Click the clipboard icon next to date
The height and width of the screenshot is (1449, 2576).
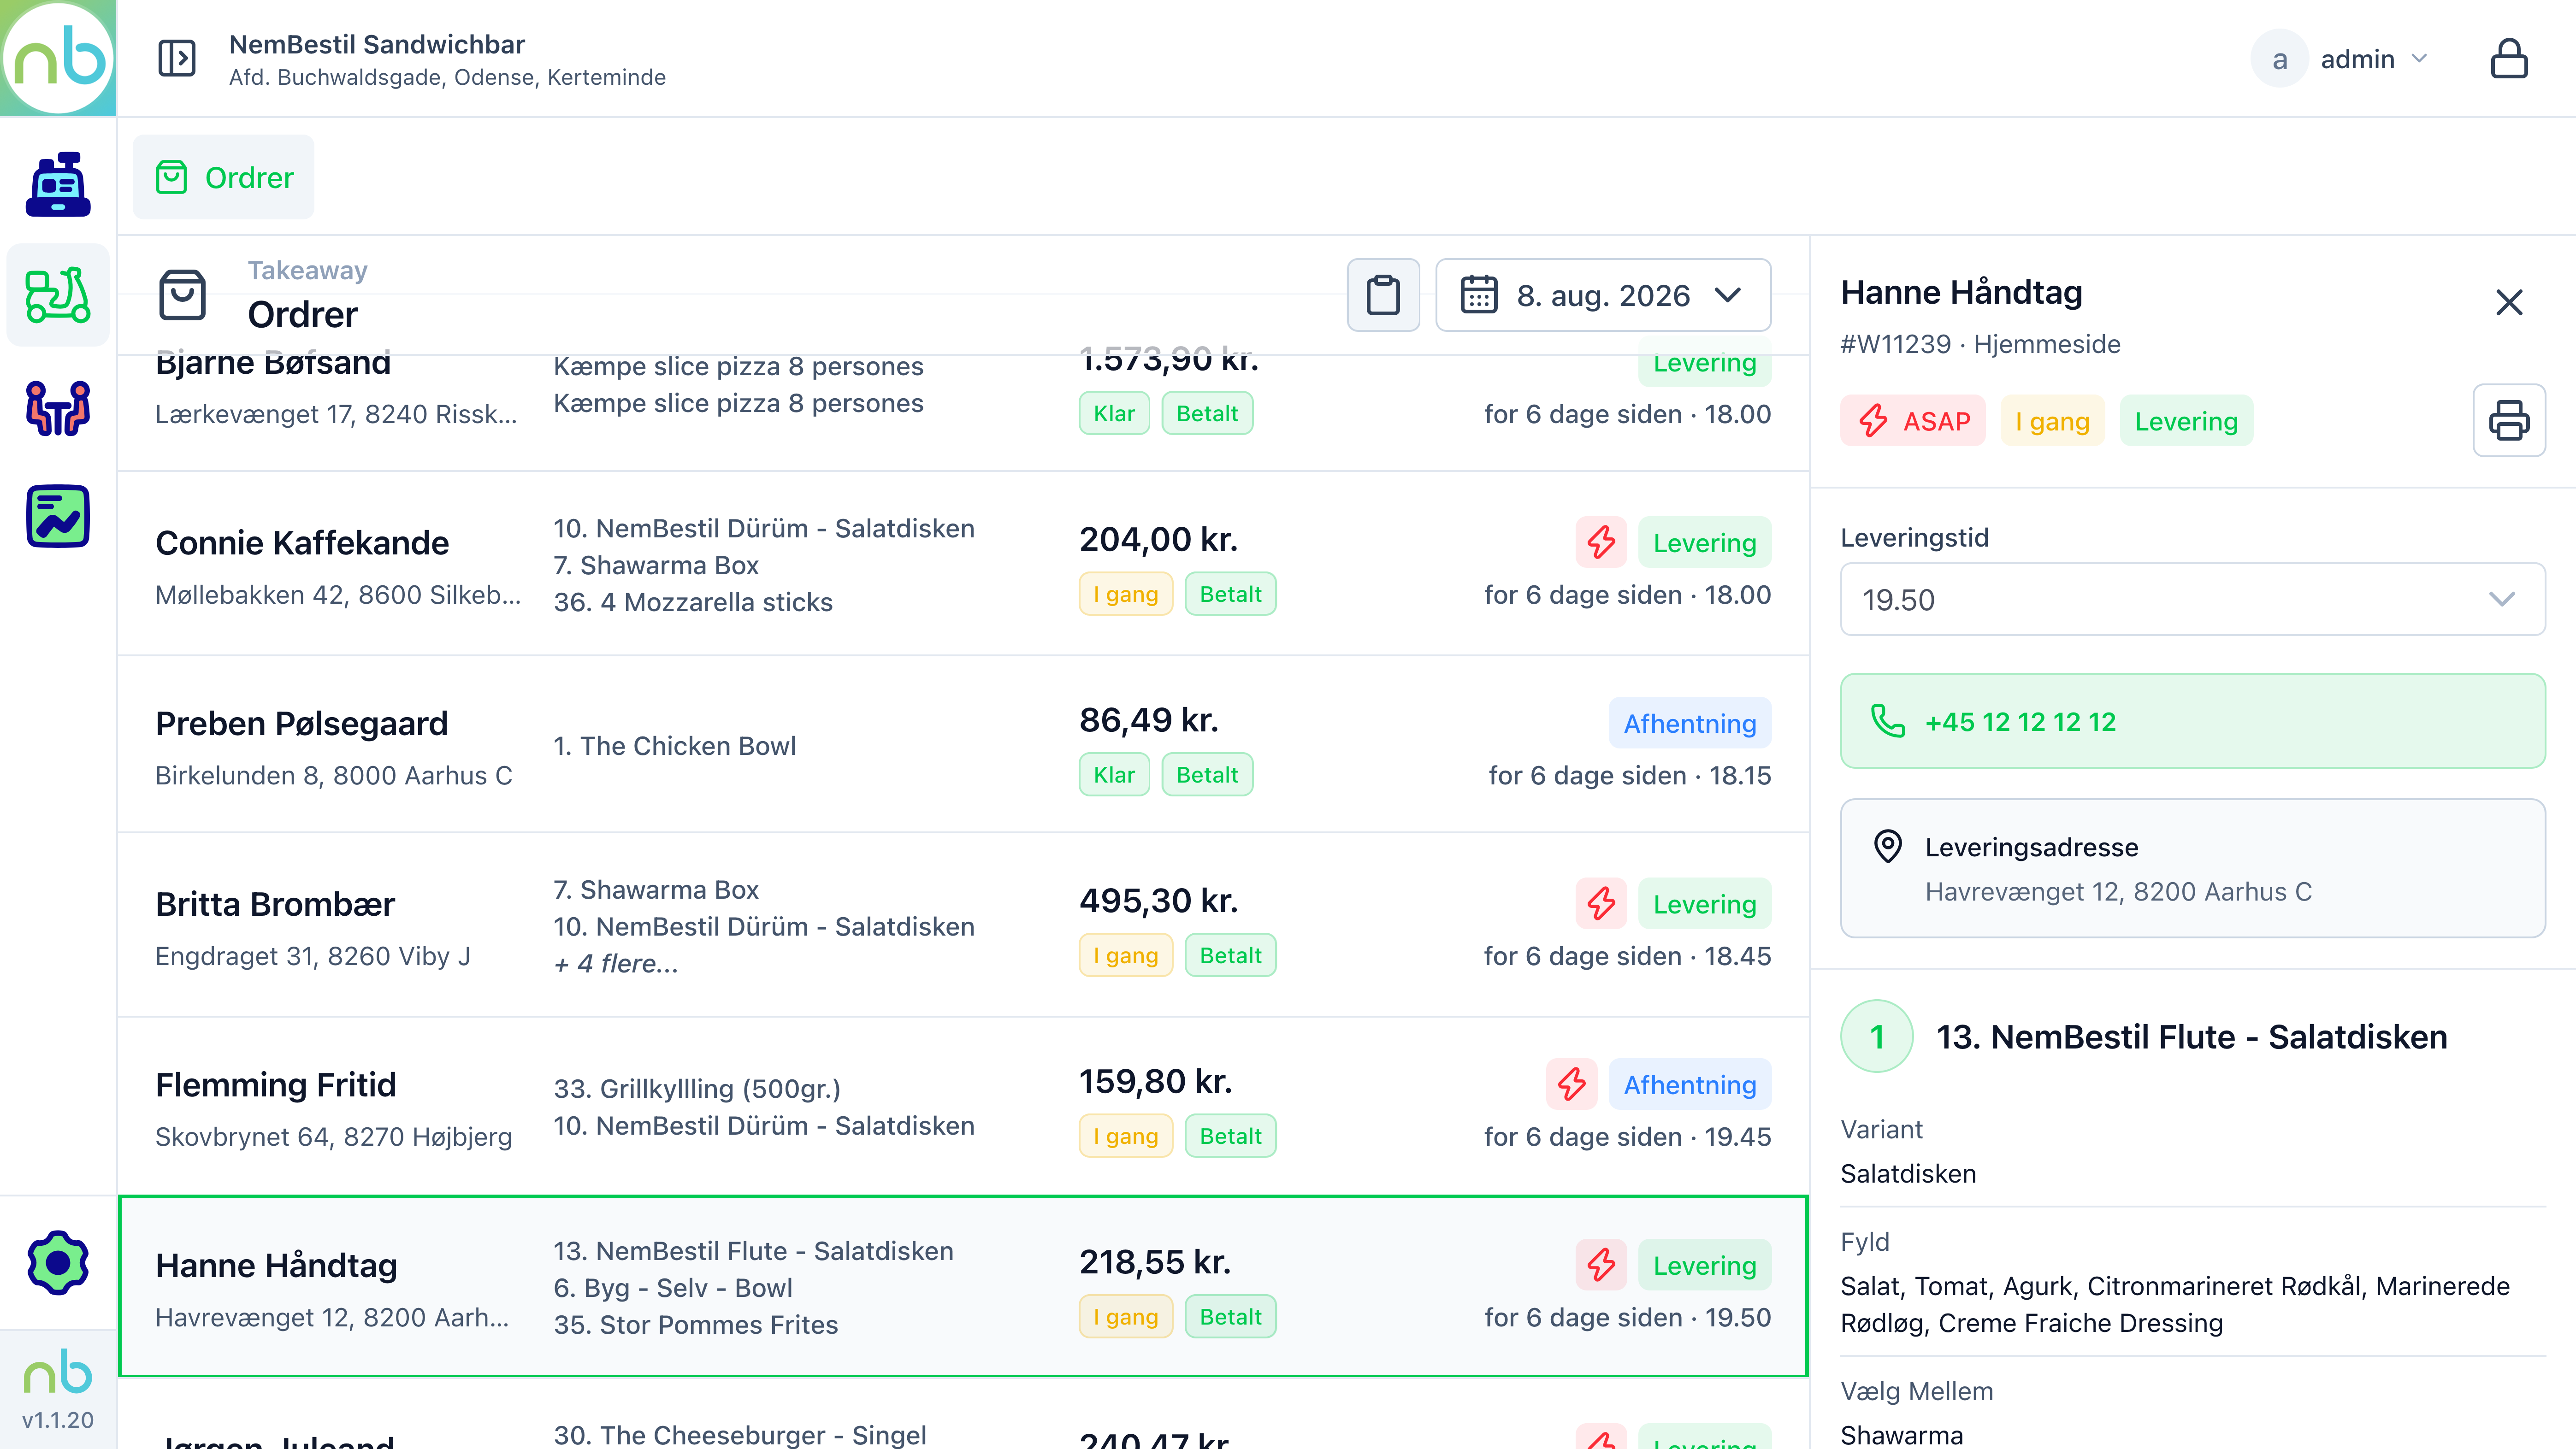[1383, 295]
